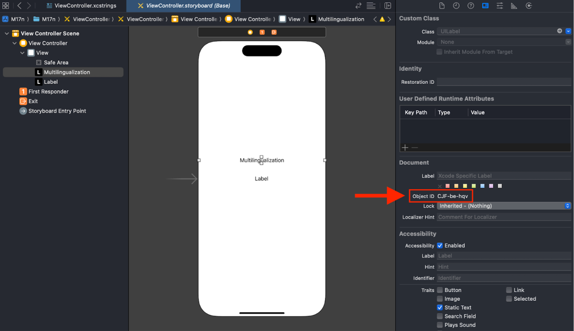Click the Key Path column header
The height and width of the screenshot is (331, 574).
click(x=417, y=112)
